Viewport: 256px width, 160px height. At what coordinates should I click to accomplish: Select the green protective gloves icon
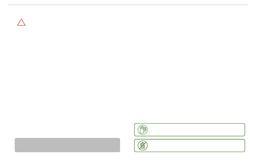[143, 130]
